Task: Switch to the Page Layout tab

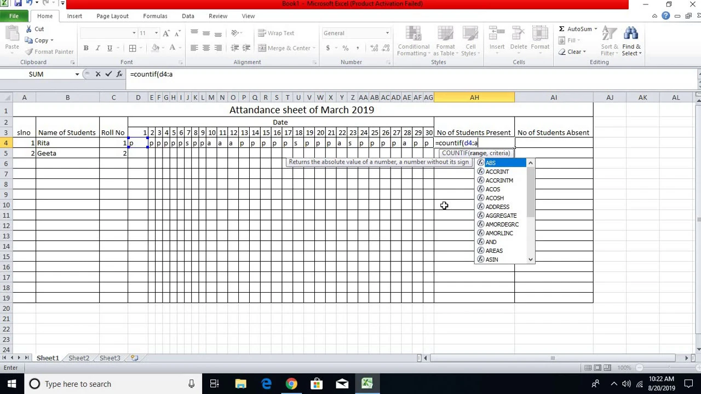Action: click(112, 16)
